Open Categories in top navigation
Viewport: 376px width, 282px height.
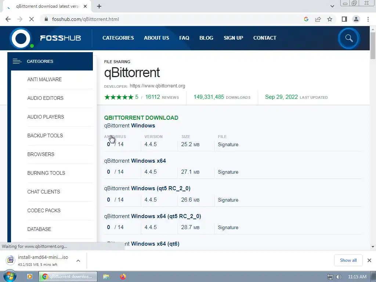pos(118,38)
